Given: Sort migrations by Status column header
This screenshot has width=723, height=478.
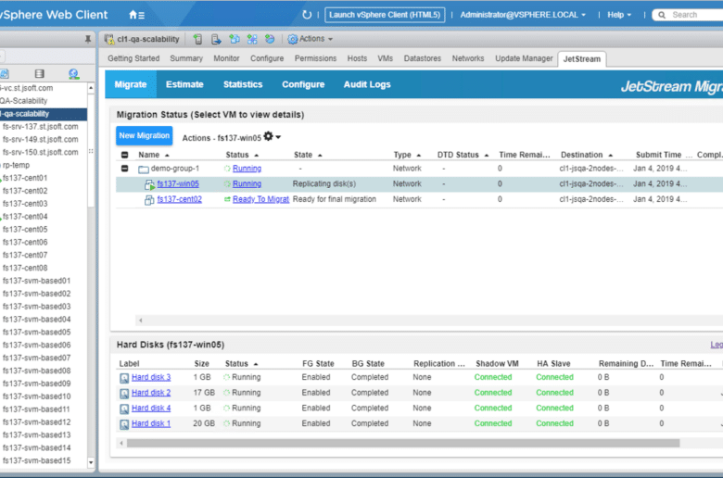Looking at the screenshot, I should pos(242,155).
